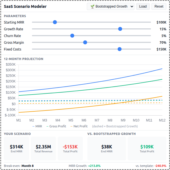Click the Reset button

coord(159,6)
